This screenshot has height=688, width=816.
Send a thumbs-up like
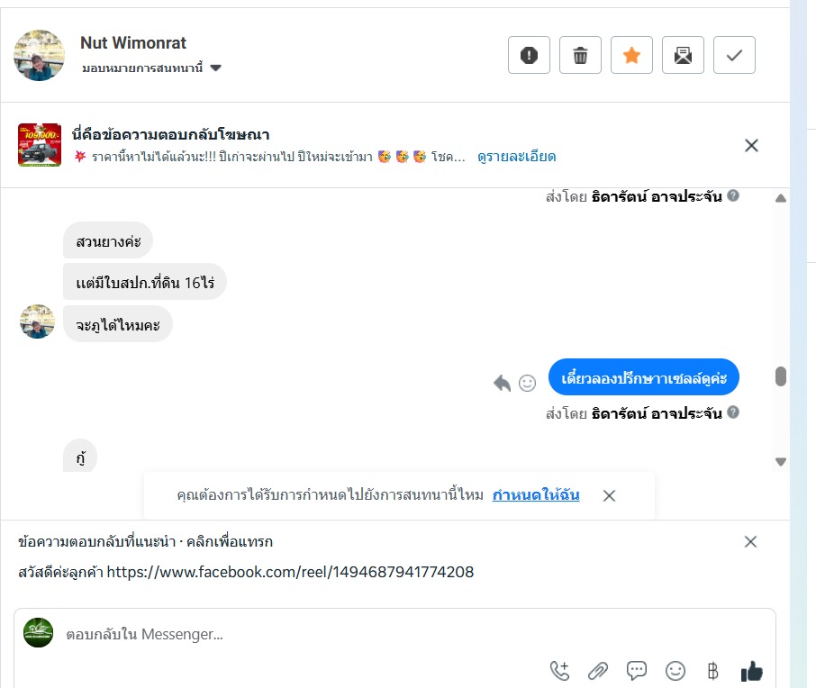(751, 670)
